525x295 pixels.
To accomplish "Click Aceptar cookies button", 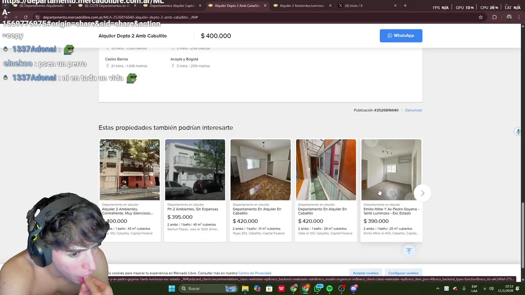I will [366, 273].
